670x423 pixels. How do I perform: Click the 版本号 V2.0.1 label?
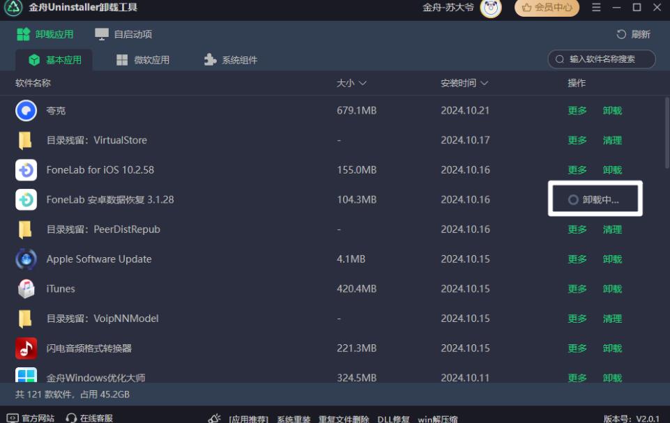tap(631, 419)
